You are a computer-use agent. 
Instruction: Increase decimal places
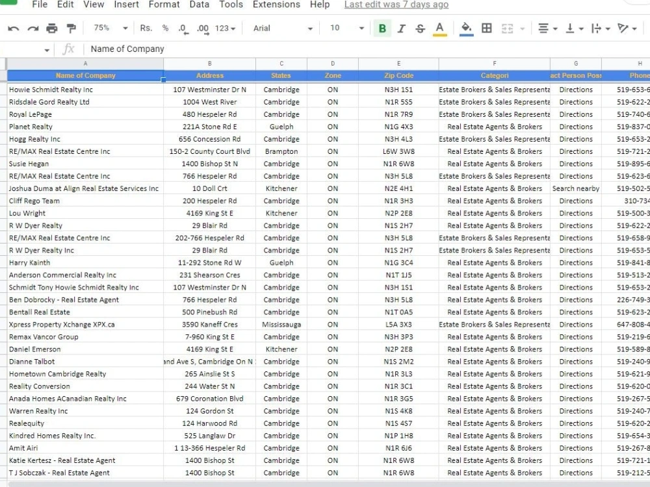(203, 29)
